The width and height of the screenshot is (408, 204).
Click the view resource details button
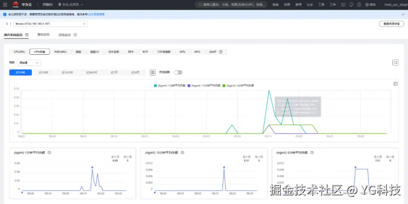click(391, 24)
